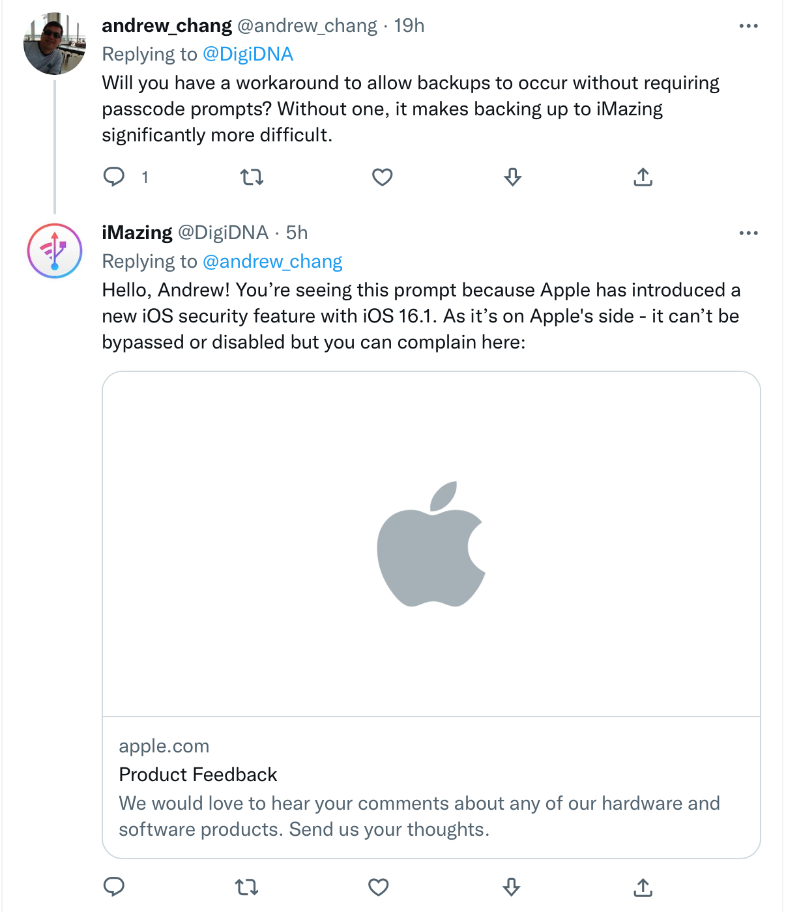
Task: Reply to iMazing's tweet
Action: (115, 887)
